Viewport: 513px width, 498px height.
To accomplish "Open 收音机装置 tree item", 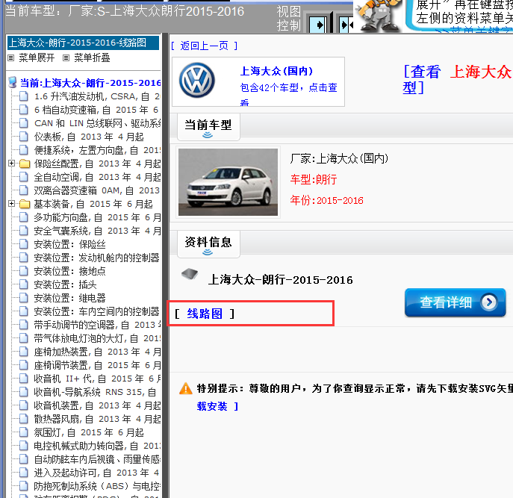I will click(97, 405).
